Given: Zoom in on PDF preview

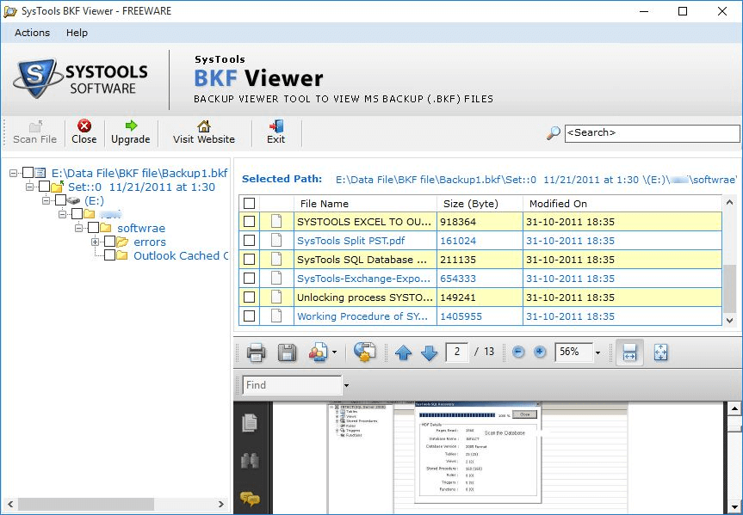Looking at the screenshot, I should point(540,353).
